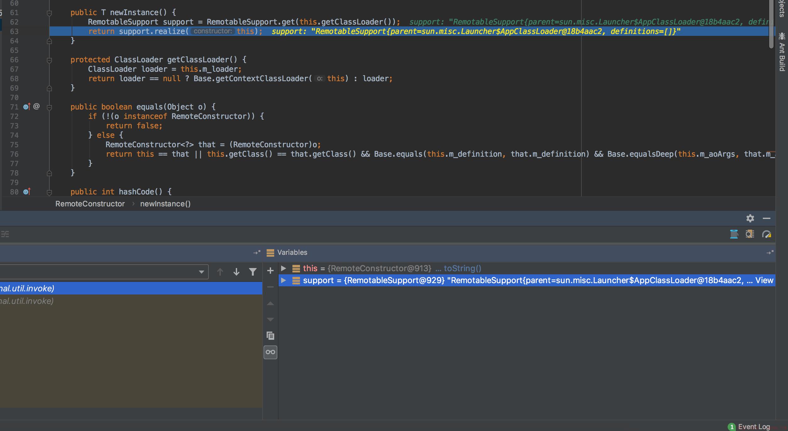Click line number 68 in gutter
Image resolution: width=788 pixels, height=431 pixels.
(x=14, y=79)
